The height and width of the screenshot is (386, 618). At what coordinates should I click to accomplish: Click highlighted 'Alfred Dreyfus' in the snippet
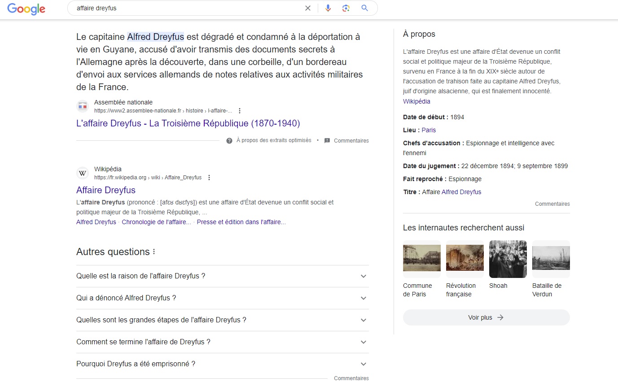[155, 37]
